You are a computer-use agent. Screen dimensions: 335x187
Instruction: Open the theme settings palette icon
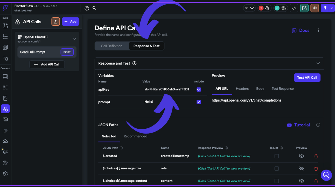5,163
